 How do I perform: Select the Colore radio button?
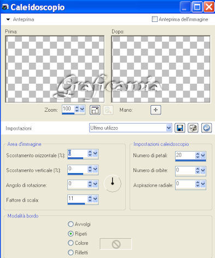[71, 243]
